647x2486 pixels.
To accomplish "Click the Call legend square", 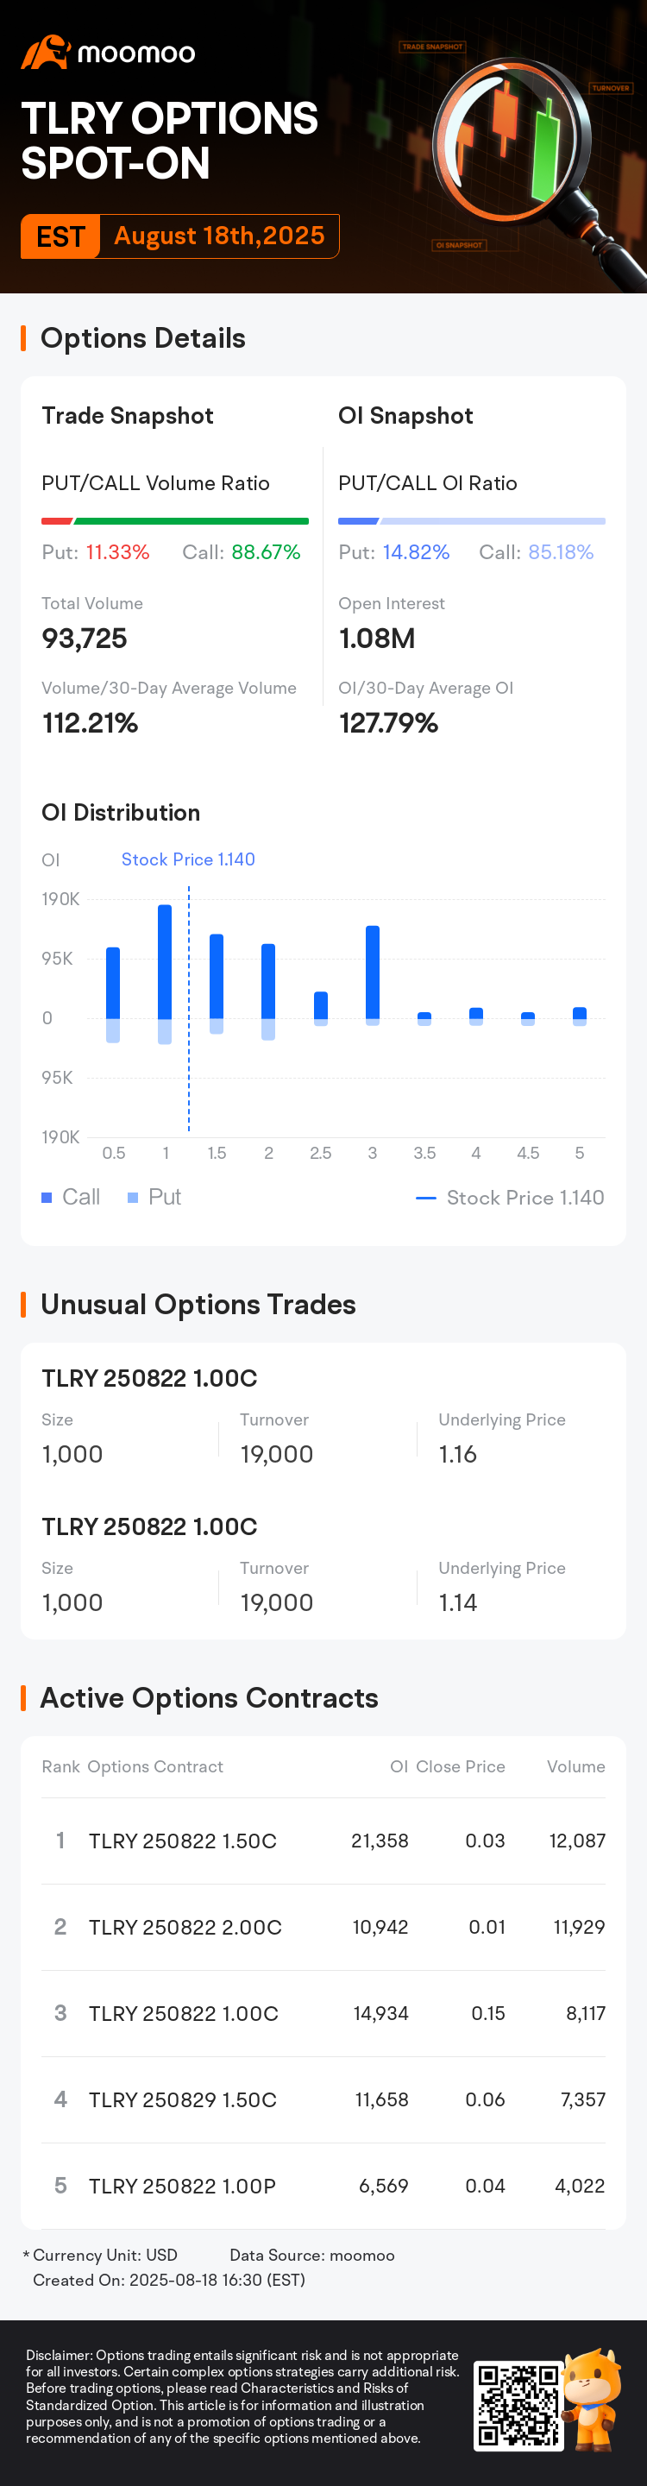I will [x=47, y=1198].
